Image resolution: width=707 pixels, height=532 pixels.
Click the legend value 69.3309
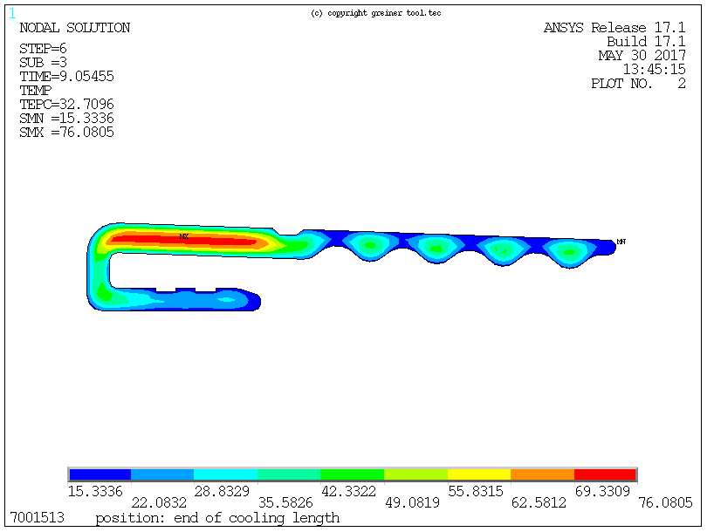point(602,491)
